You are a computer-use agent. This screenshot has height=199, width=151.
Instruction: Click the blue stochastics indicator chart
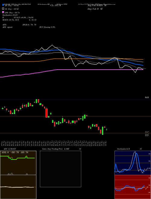tap(133, 163)
